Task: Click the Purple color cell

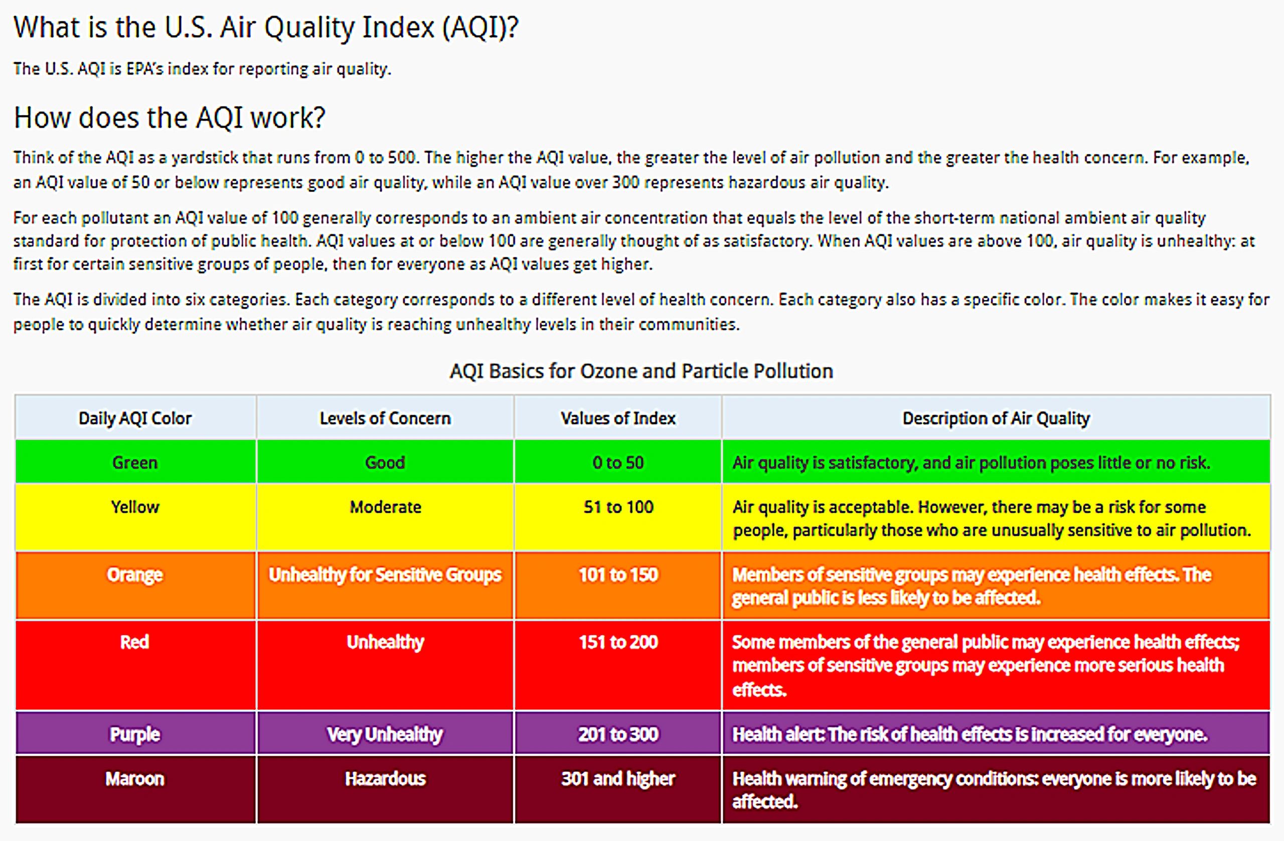Action: tap(135, 734)
